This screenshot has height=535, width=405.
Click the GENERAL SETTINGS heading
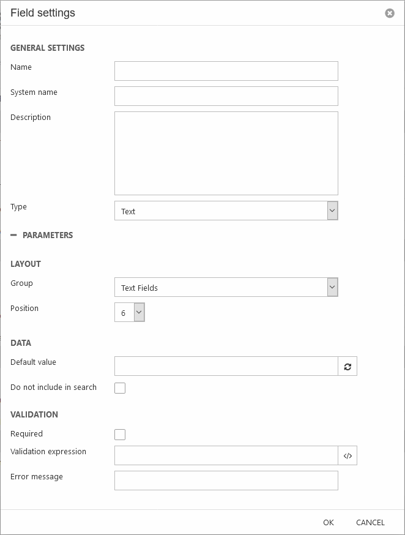pos(48,48)
